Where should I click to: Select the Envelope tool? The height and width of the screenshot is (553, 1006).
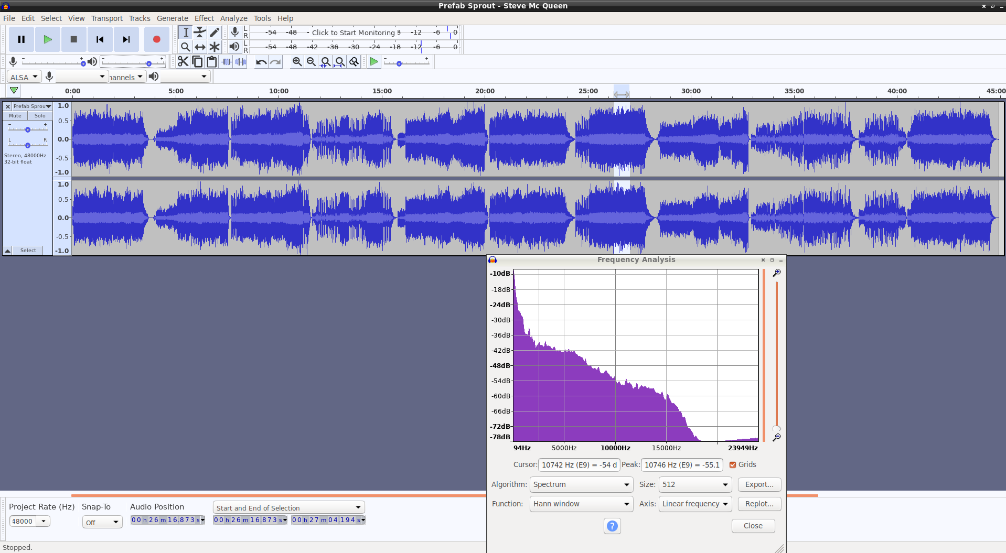pos(200,32)
